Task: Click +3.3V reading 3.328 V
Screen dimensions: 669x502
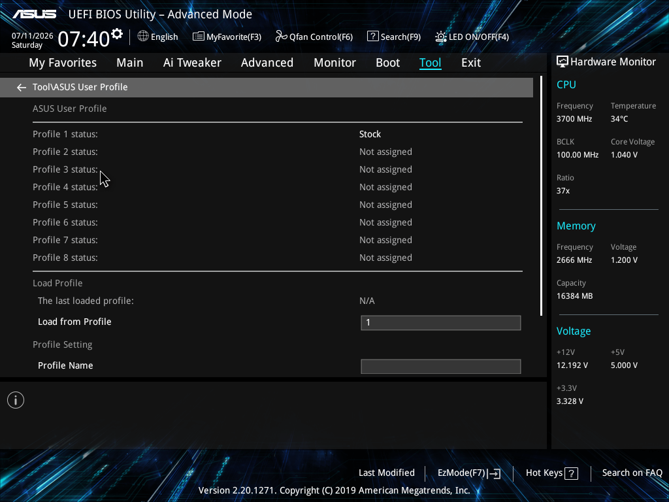Action: (570, 401)
